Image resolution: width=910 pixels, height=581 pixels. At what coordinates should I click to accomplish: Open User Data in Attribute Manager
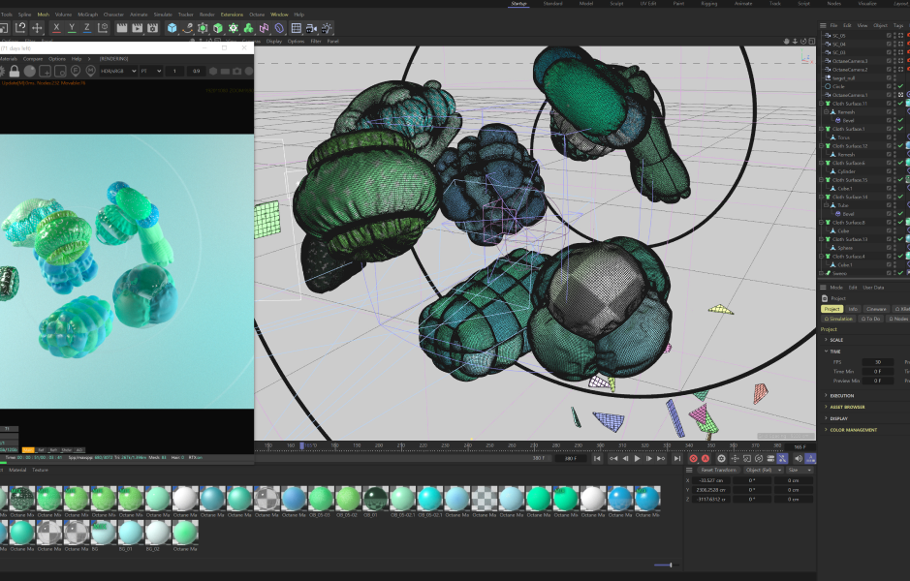point(873,287)
